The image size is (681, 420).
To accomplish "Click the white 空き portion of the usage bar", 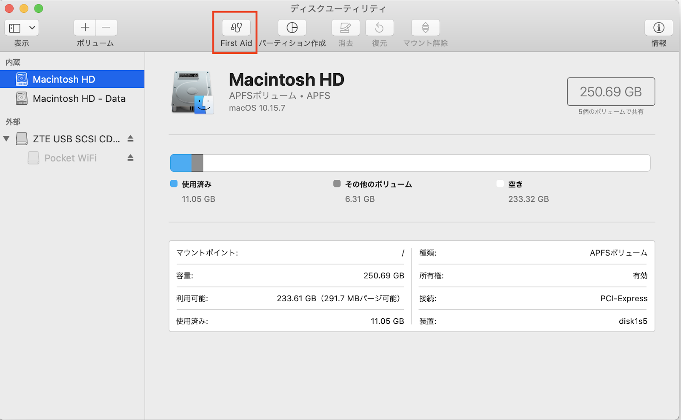I will 426,163.
